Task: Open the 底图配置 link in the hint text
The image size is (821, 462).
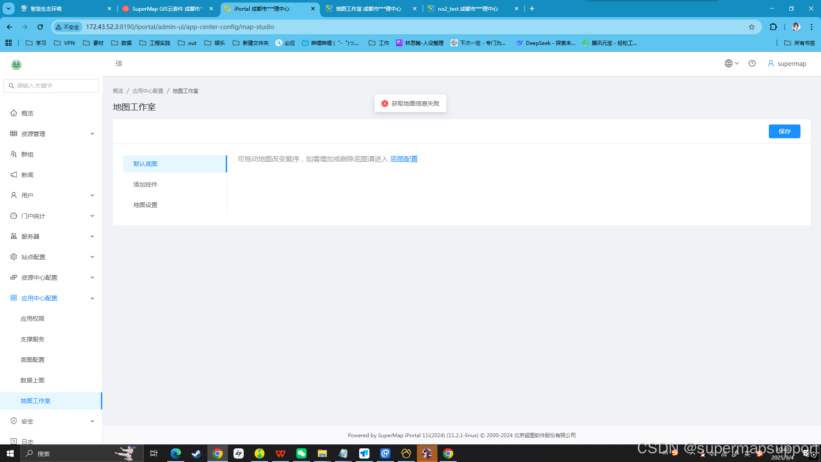Action: (x=404, y=159)
